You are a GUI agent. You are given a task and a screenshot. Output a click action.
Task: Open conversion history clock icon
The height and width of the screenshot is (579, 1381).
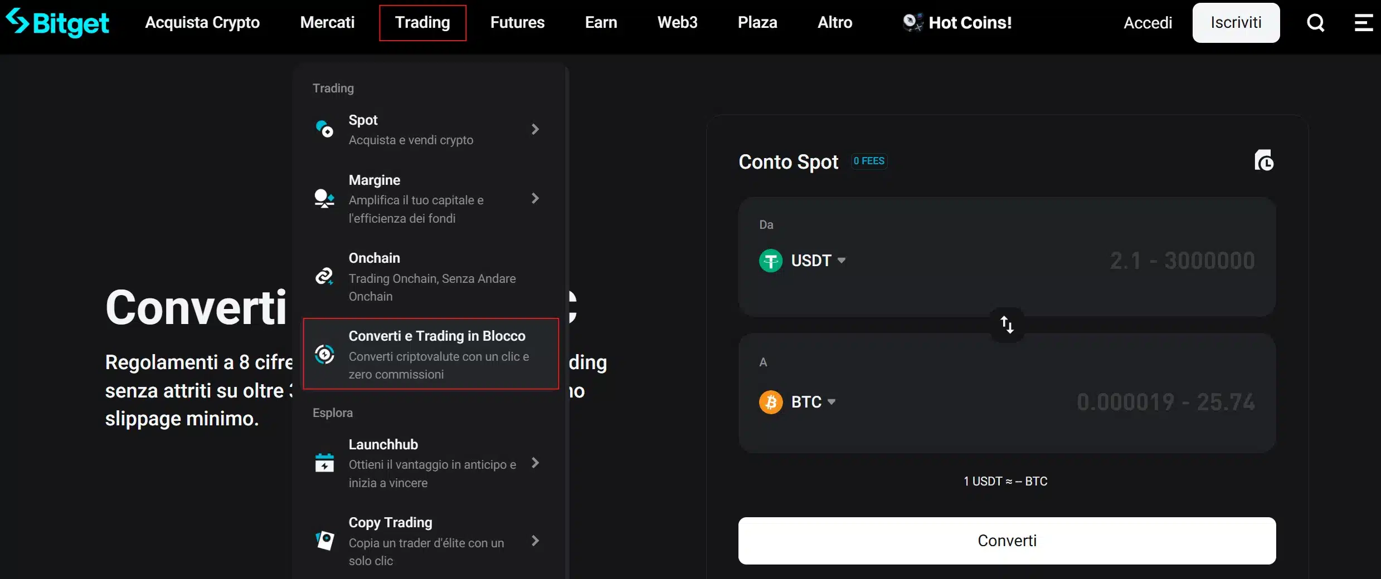[x=1263, y=161]
